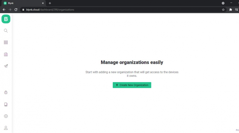Go back in browser history

tap(4, 10)
